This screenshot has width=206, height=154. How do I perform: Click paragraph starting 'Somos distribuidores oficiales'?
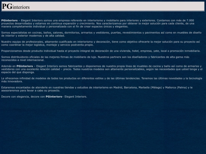(95, 59)
